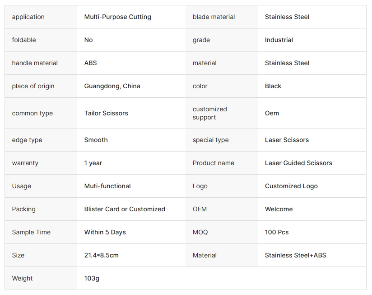Viewport: 372px width, 295px height.
Task: Select 'Tailor Scissors' common type value
Action: point(106,114)
